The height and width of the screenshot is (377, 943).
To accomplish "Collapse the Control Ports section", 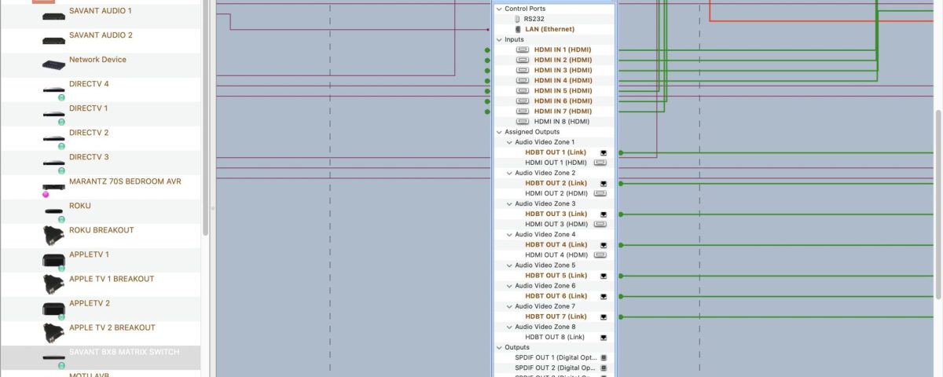I will pos(498,9).
